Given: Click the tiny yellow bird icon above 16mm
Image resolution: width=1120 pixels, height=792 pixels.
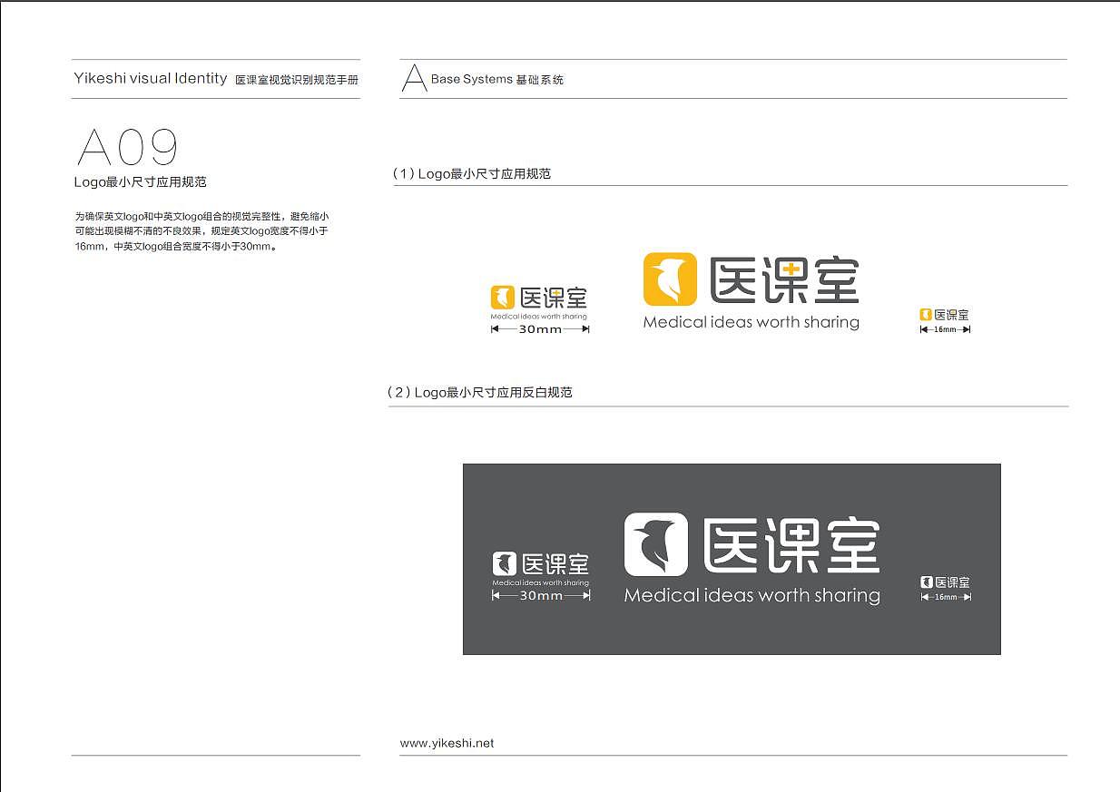Looking at the screenshot, I should [926, 315].
